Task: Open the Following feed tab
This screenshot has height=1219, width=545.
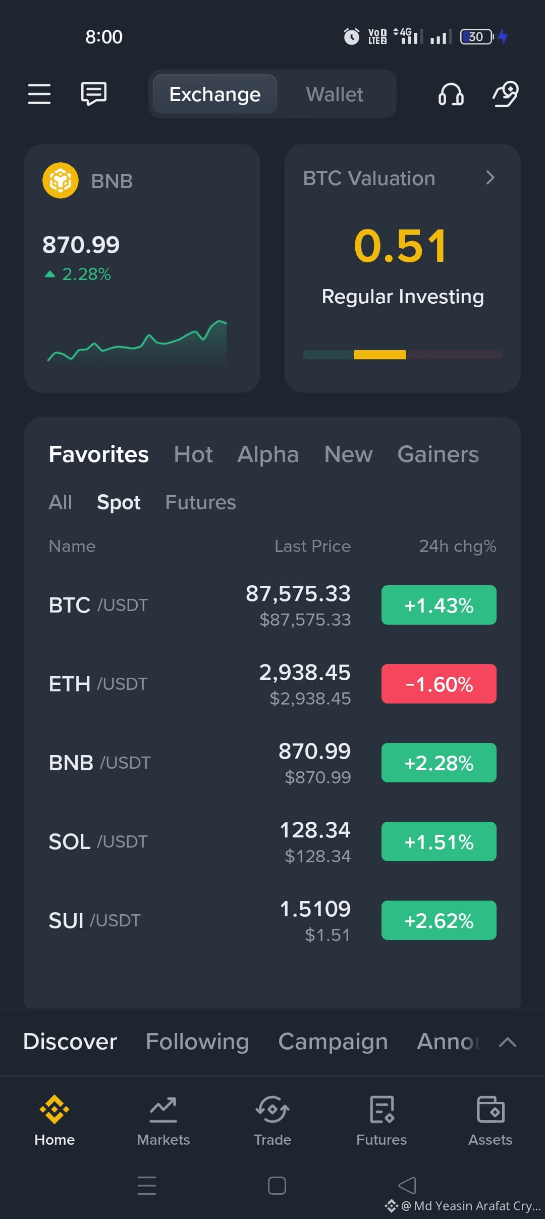Action: click(x=197, y=1042)
